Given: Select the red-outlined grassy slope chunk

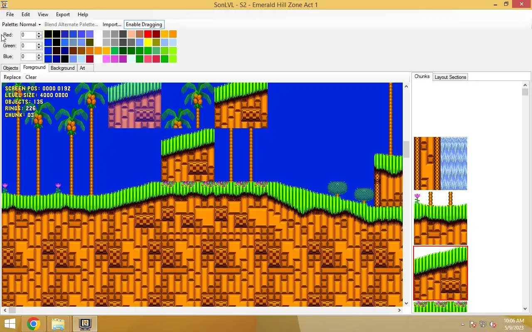Looking at the screenshot, I should 441,273.
